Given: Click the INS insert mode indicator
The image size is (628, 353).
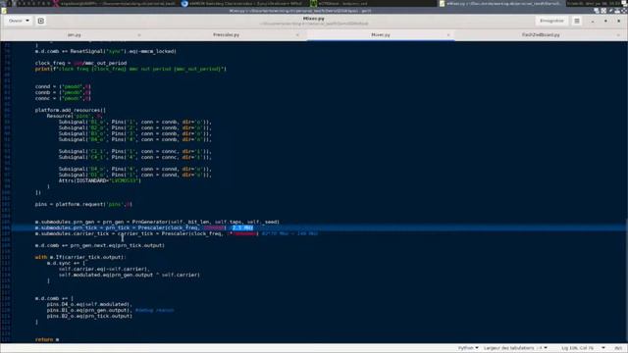Looking at the screenshot, I should [618, 348].
